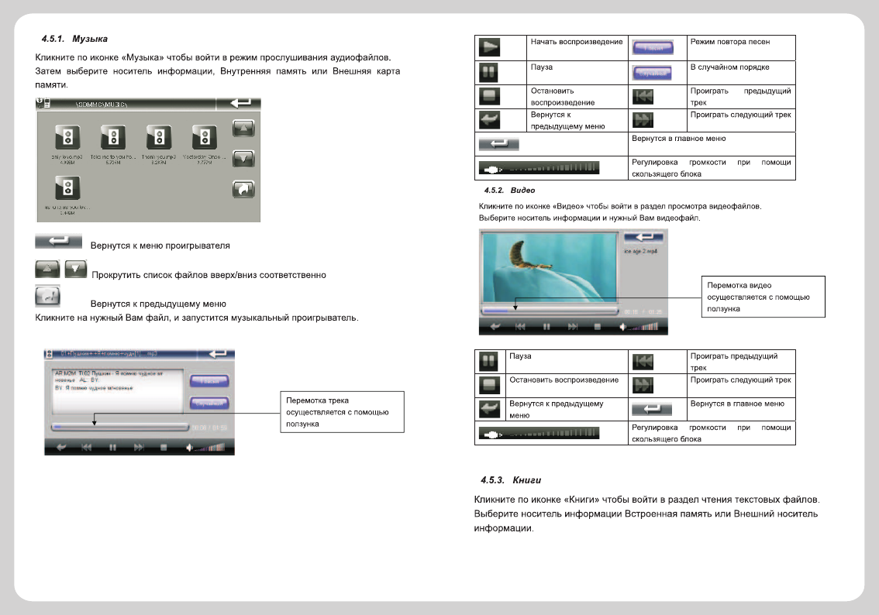The image size is (879, 615).
Task: Open the Yesterday Once music file icon
Action: 205,139
